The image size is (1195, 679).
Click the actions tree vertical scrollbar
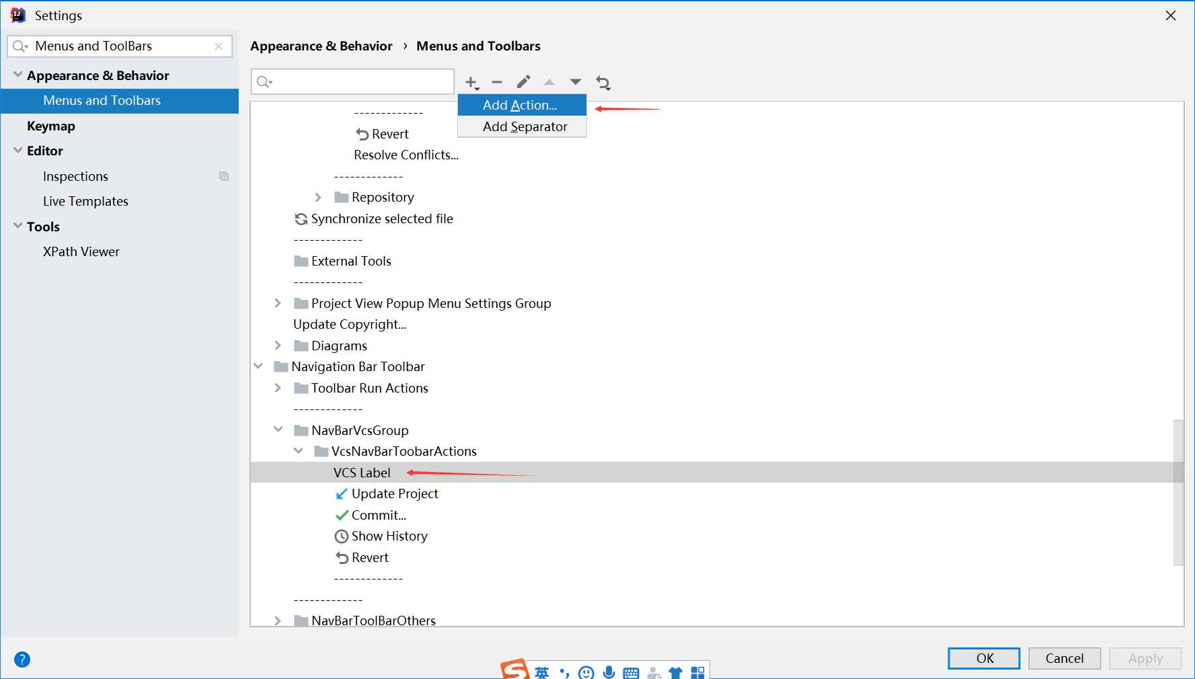pyautogui.click(x=1178, y=493)
